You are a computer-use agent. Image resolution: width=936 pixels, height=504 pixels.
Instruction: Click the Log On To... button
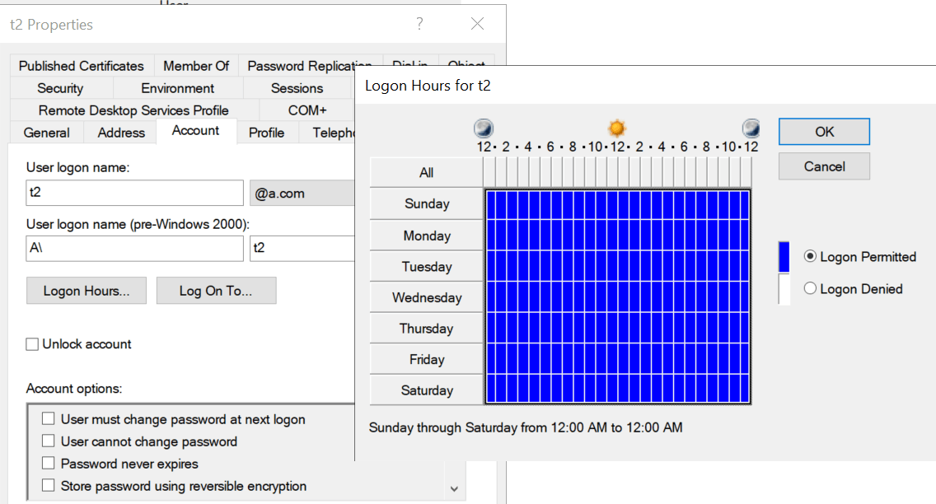pos(216,291)
